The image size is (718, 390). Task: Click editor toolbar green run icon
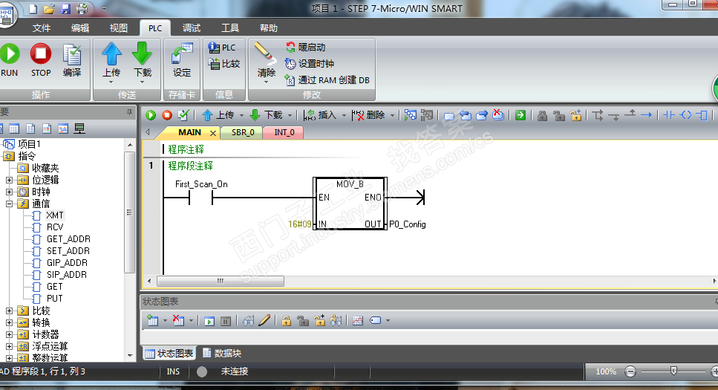coord(151,115)
